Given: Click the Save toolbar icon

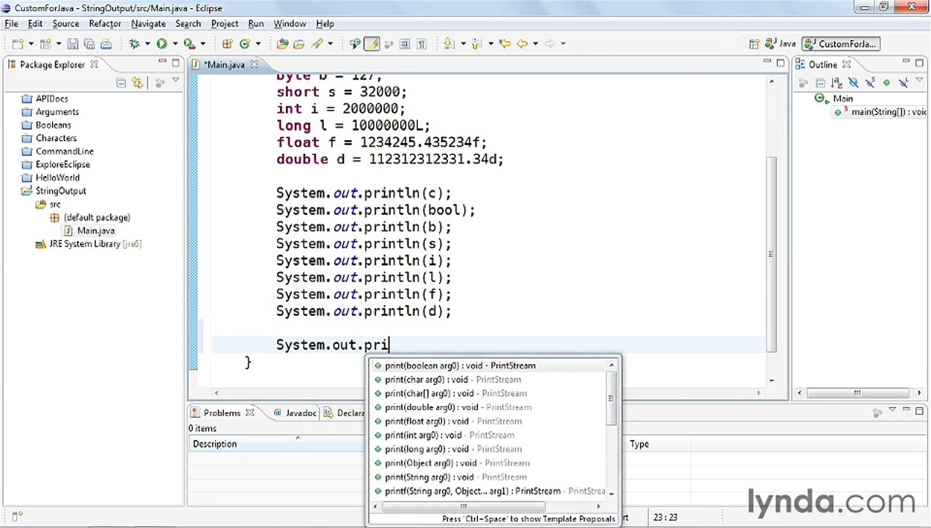Looking at the screenshot, I should tap(73, 44).
